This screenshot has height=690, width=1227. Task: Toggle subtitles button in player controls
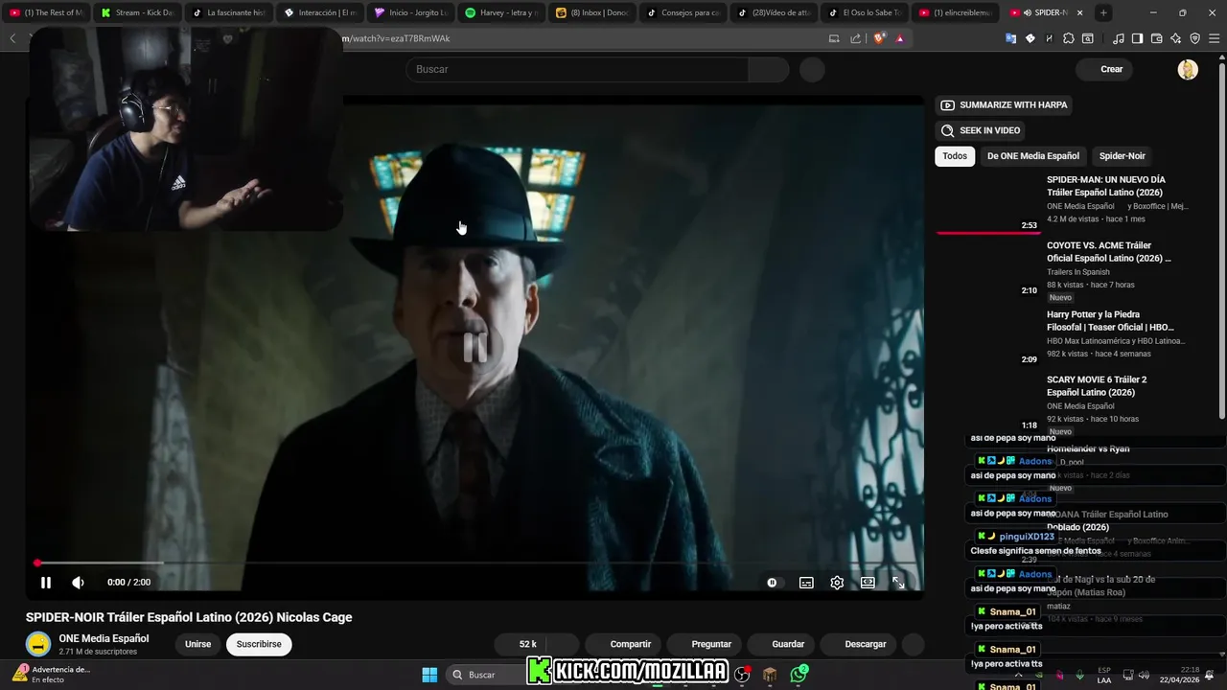click(806, 582)
